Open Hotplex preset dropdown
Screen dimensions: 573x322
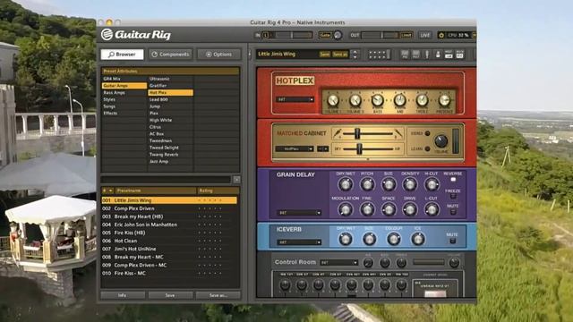click(295, 99)
